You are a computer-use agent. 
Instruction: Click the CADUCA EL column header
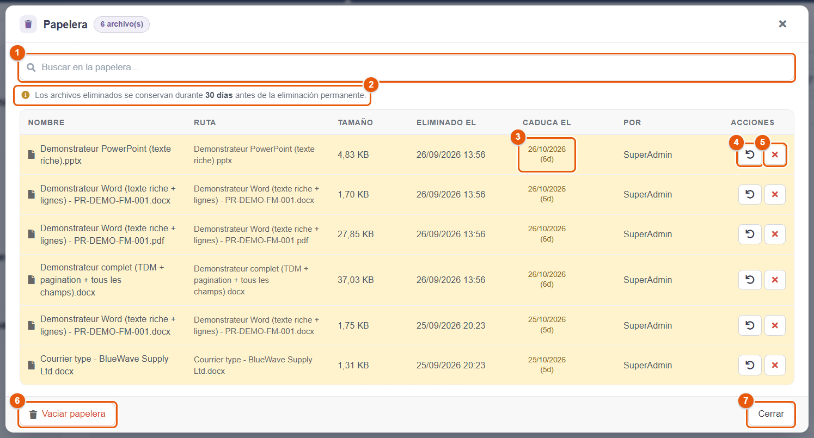pos(547,122)
